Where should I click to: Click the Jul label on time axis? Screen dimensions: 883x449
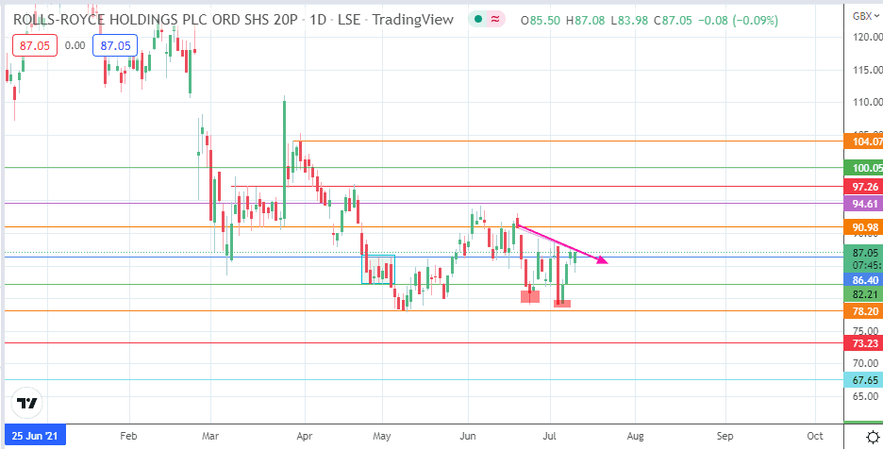click(550, 436)
